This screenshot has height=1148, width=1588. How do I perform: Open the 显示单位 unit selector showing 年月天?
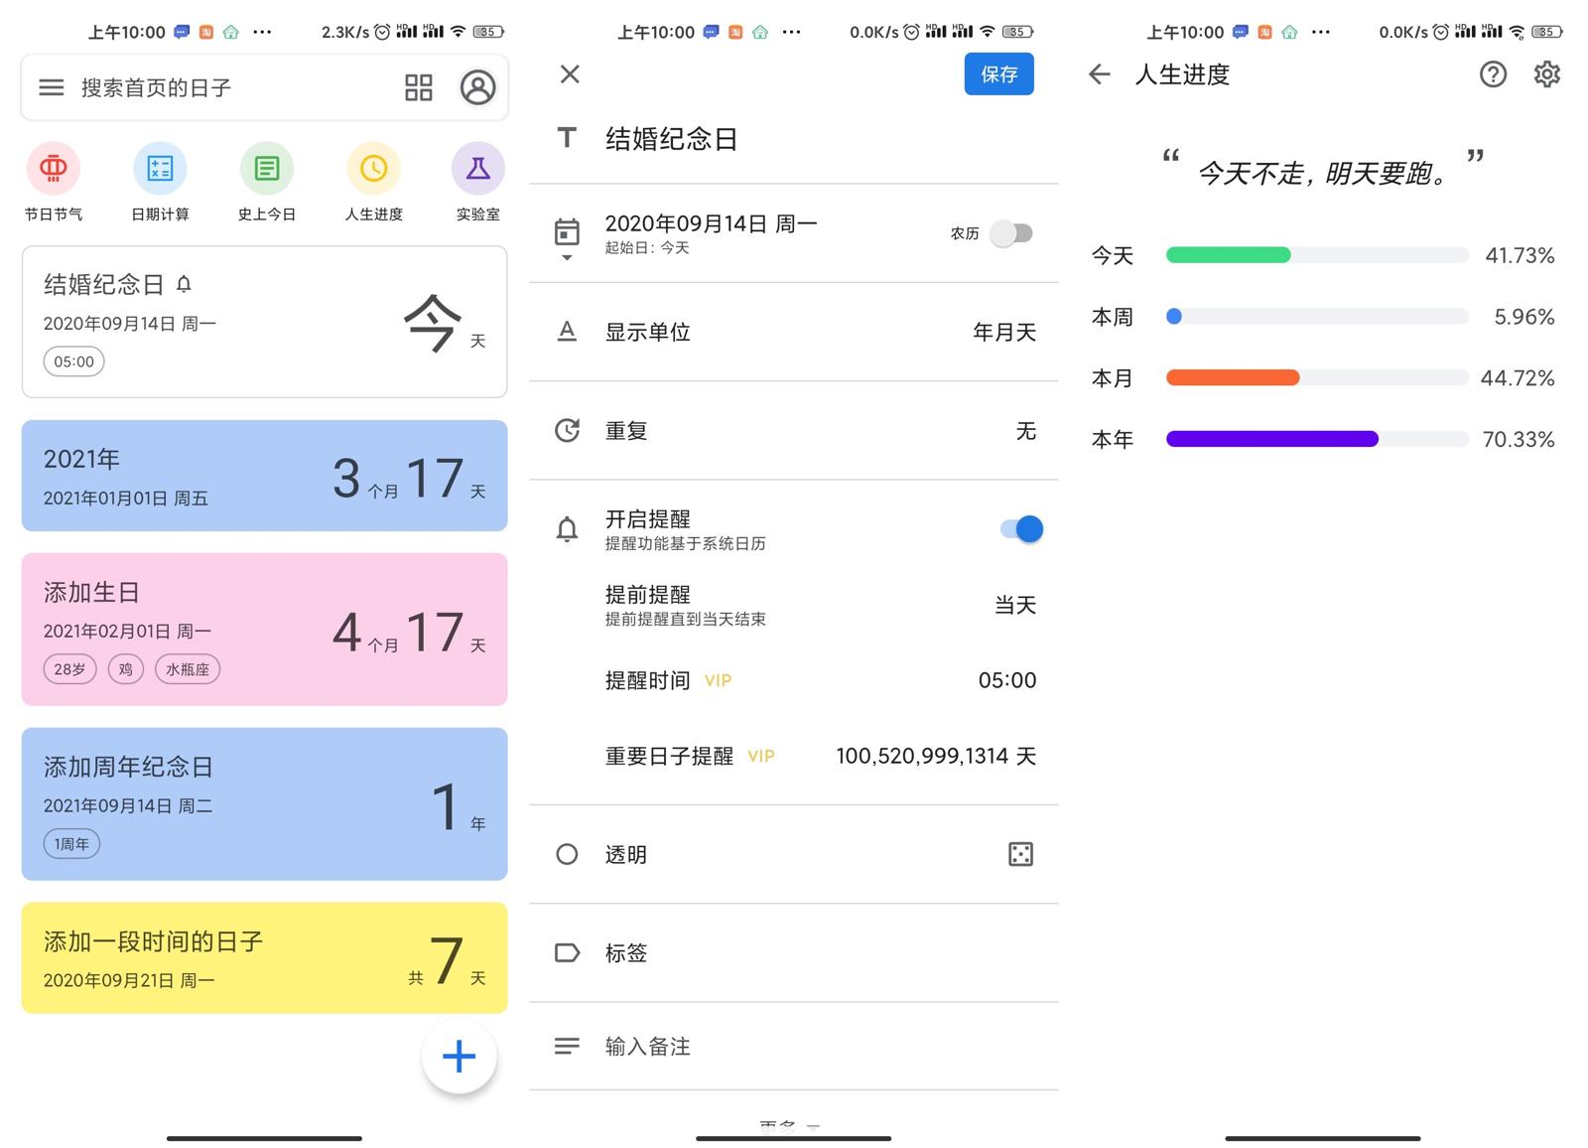click(x=794, y=333)
